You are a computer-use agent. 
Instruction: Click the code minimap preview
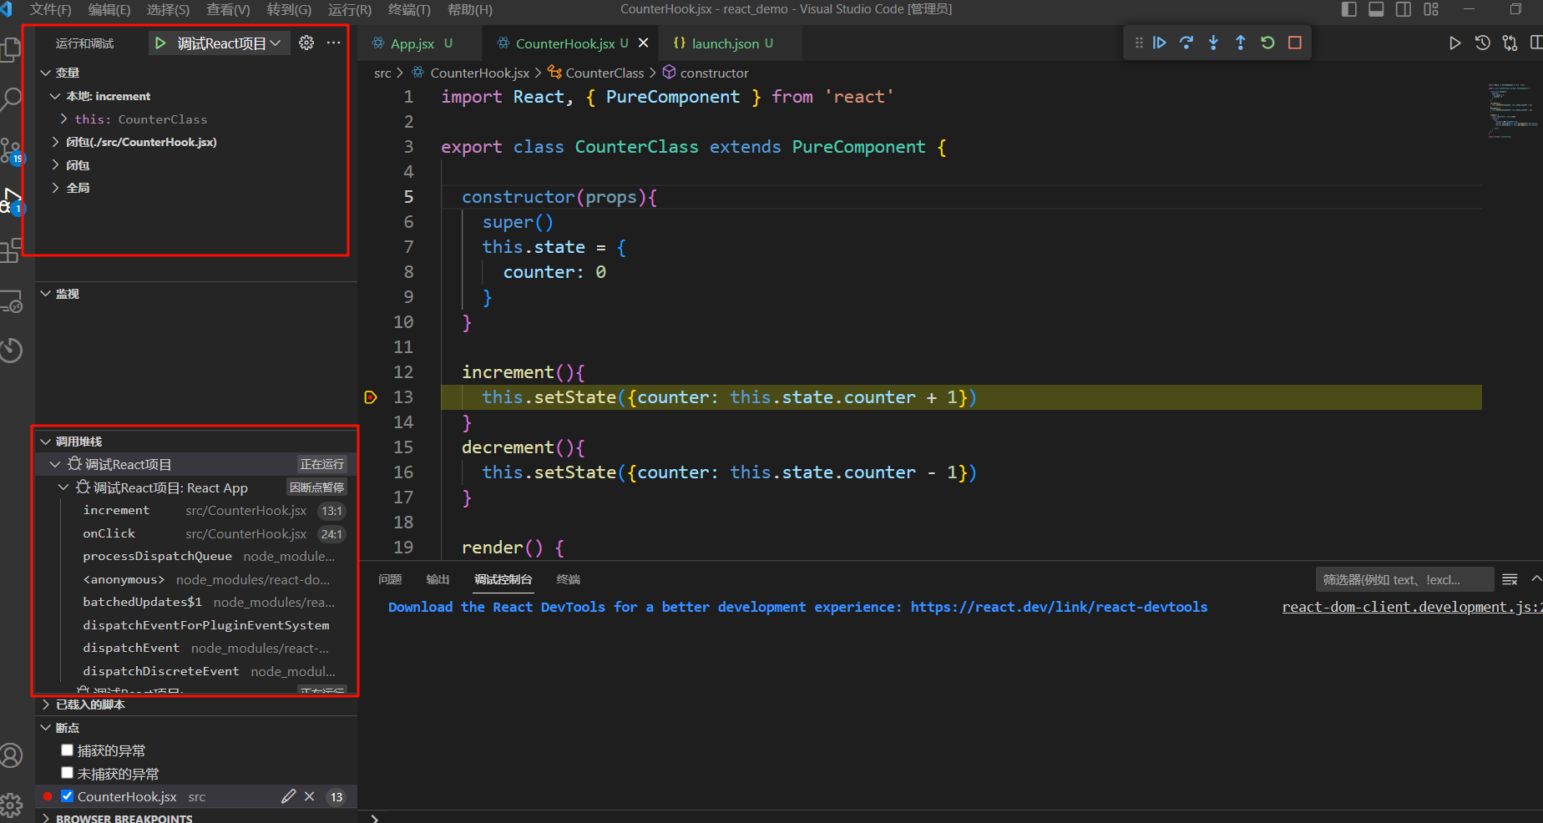[1513, 110]
